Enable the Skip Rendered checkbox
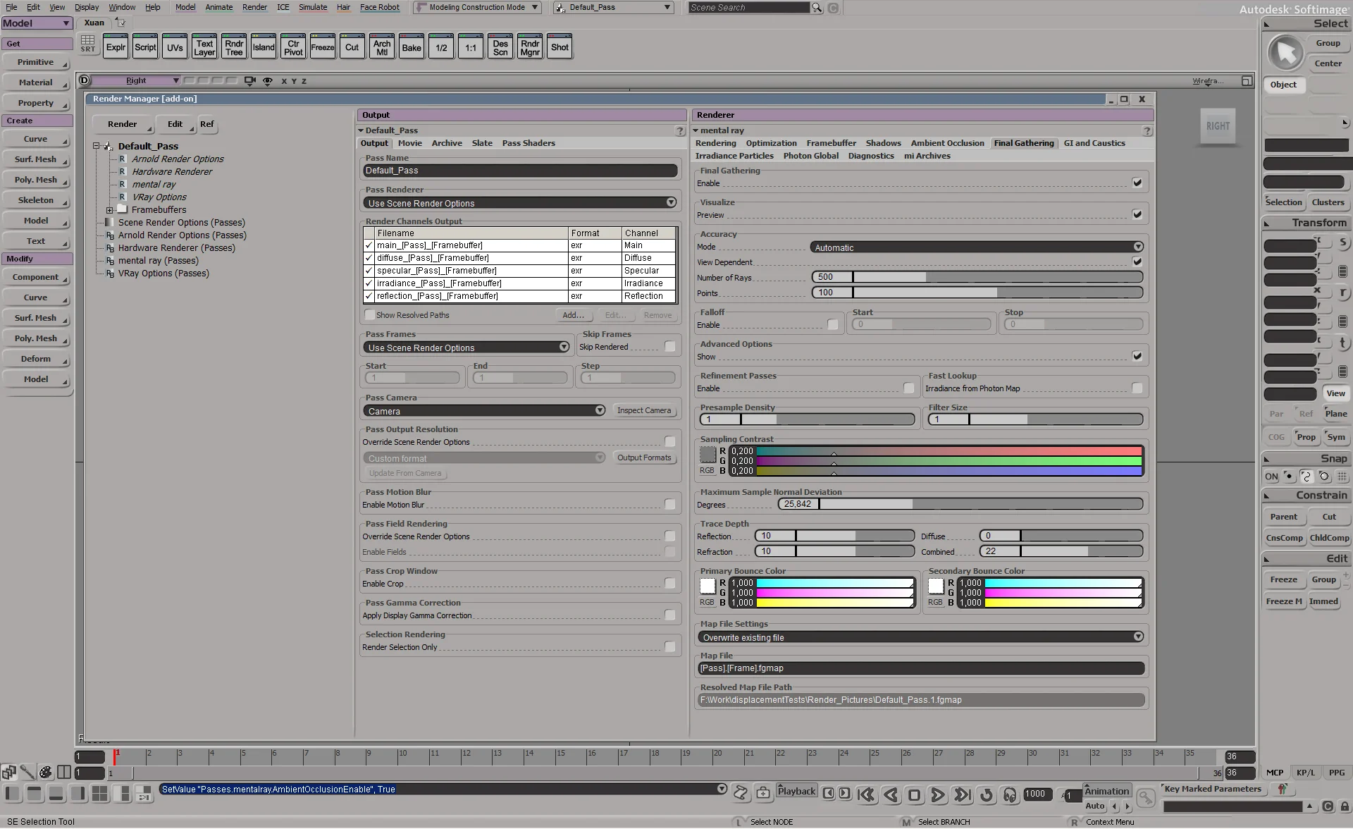This screenshot has width=1353, height=829. click(669, 347)
